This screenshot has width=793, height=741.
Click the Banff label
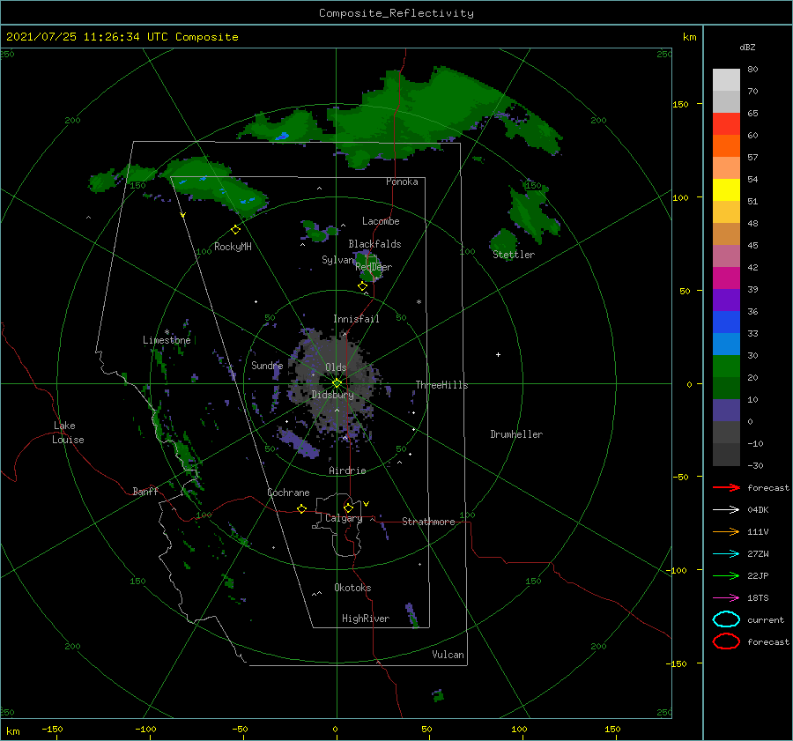(x=145, y=491)
